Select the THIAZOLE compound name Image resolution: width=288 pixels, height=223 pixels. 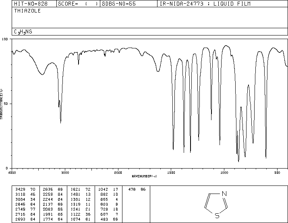click(27, 11)
